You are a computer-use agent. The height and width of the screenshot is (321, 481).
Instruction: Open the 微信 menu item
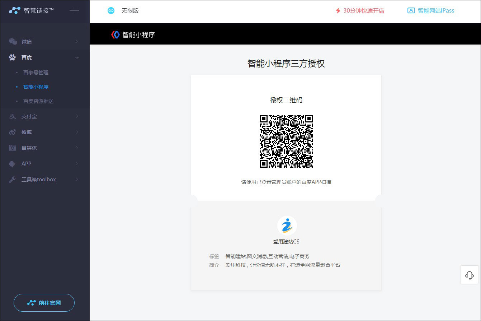point(45,42)
